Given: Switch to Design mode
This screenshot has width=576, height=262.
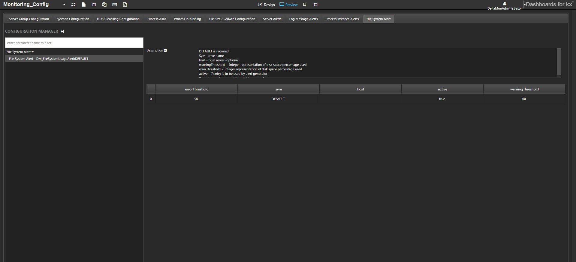Looking at the screenshot, I should click(x=266, y=4).
